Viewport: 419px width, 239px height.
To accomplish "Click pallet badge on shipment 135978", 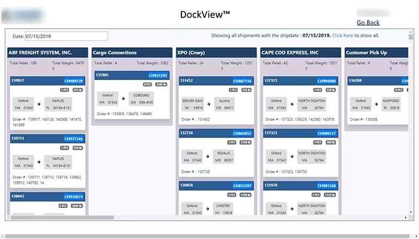I will (316, 195).
